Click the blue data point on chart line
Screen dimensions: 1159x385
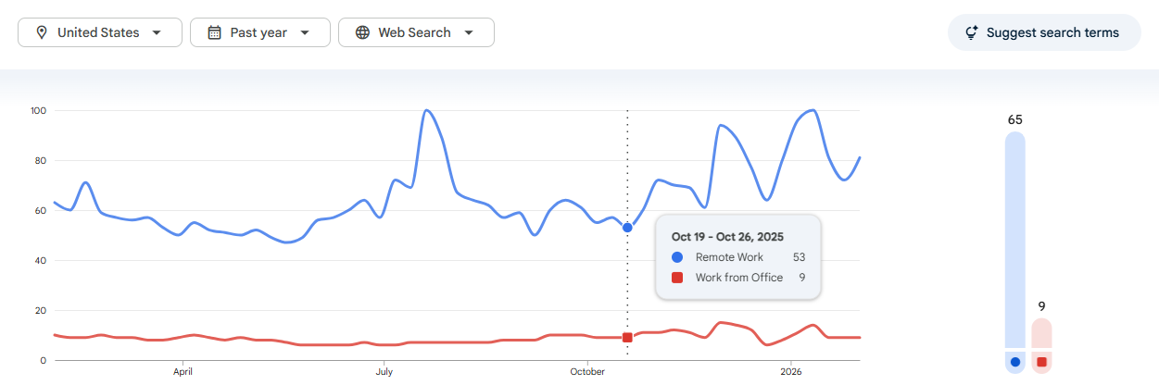[627, 228]
